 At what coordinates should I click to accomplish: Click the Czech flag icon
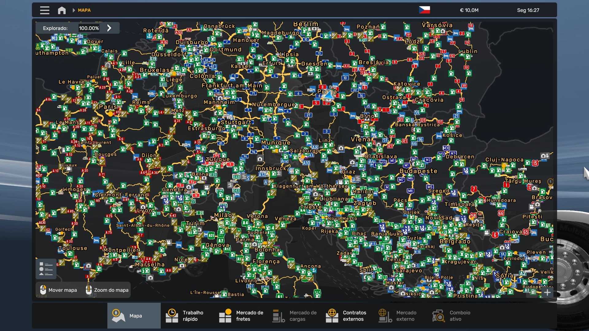[424, 10]
